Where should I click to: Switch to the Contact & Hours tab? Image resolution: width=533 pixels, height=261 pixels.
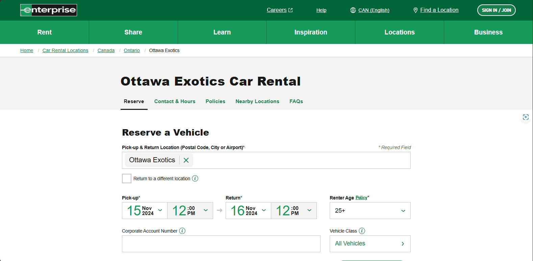pos(175,101)
